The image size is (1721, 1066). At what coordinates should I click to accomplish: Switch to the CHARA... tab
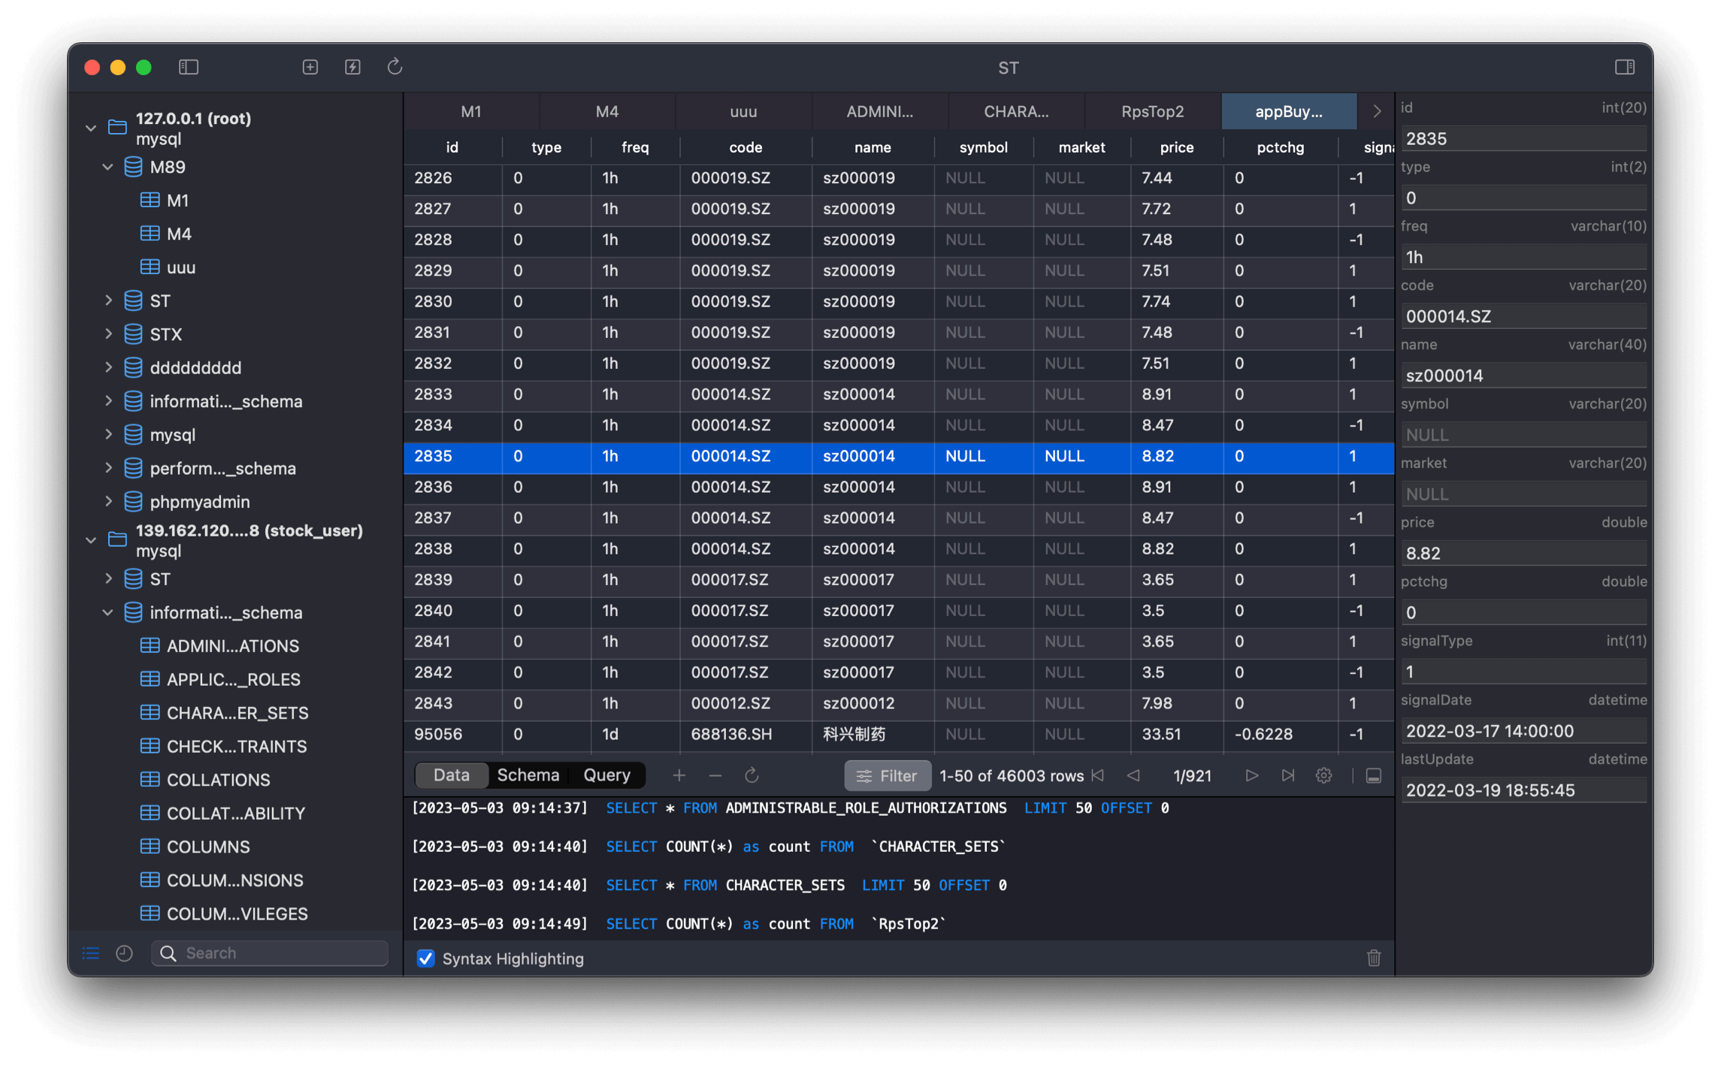tap(1016, 111)
